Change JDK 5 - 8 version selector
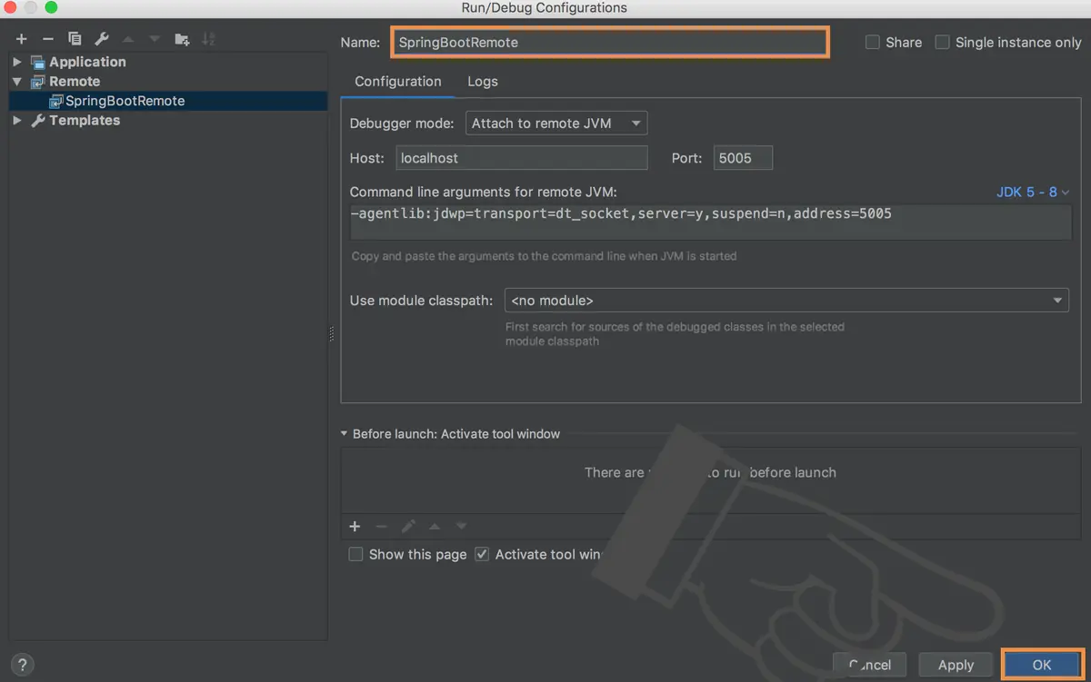The image size is (1091, 682). point(1033,192)
